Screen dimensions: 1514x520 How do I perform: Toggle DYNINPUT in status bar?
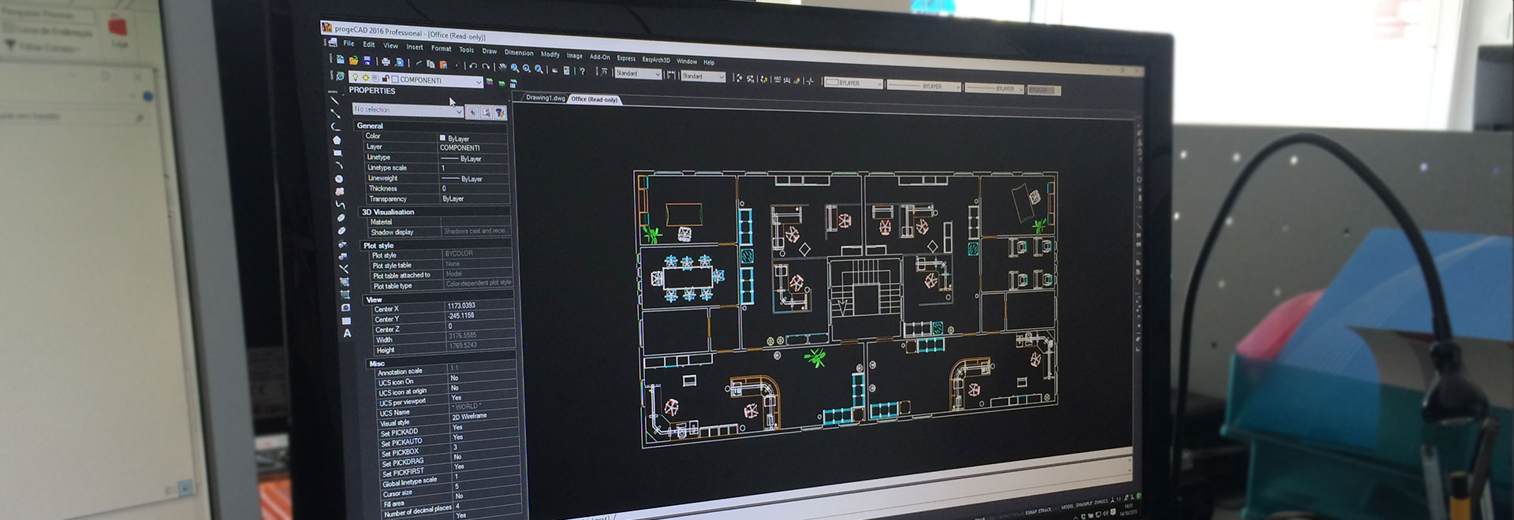tap(1084, 504)
